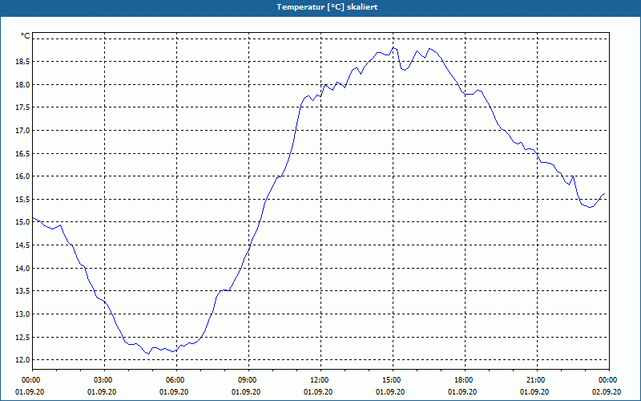Select the 14,5 y-axis label
This screenshot has height=401, width=641.
click(x=23, y=245)
